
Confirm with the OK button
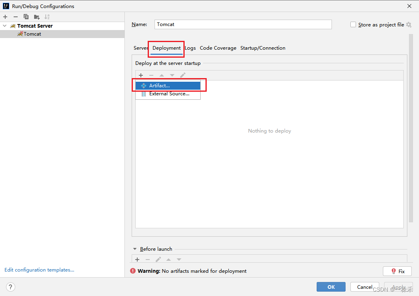pos(331,287)
